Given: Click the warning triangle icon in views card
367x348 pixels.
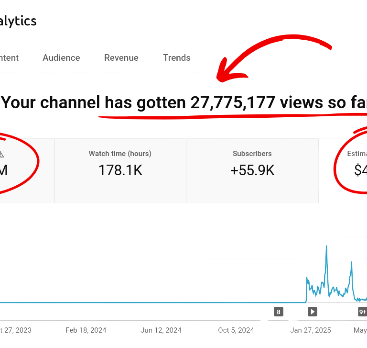Looking at the screenshot, I should point(1,154).
